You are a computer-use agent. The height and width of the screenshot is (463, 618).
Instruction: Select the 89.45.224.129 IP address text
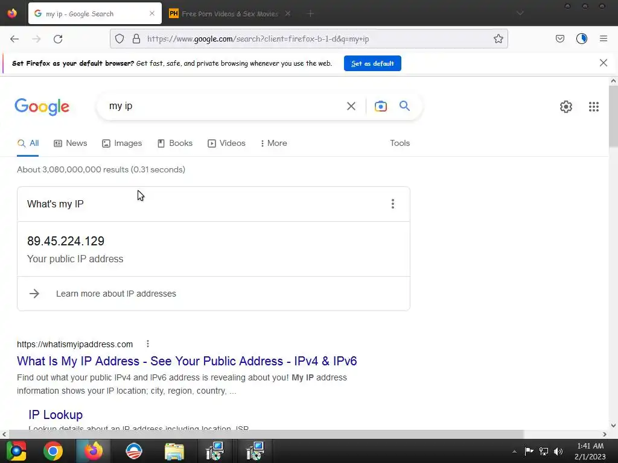tap(66, 241)
